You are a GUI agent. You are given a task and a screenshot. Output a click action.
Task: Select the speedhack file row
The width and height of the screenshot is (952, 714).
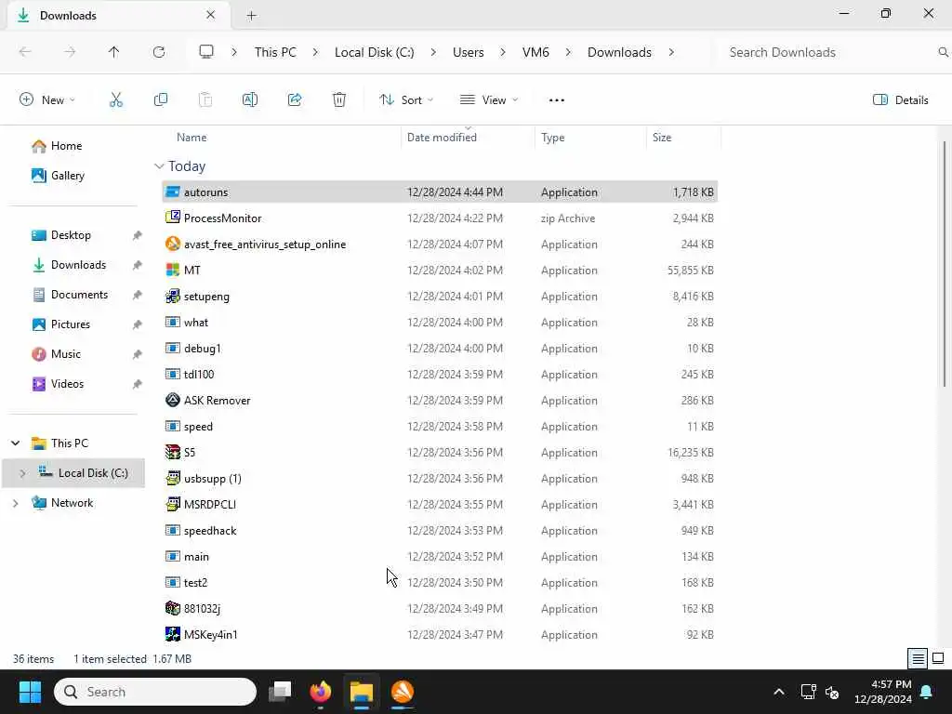pyautogui.click(x=440, y=531)
